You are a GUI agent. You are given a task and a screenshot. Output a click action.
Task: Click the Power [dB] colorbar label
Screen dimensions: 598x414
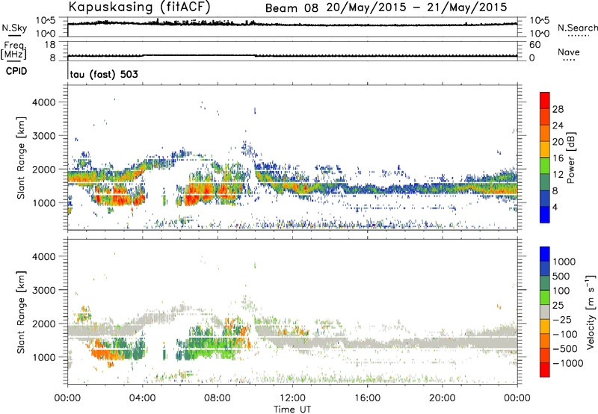click(570, 158)
